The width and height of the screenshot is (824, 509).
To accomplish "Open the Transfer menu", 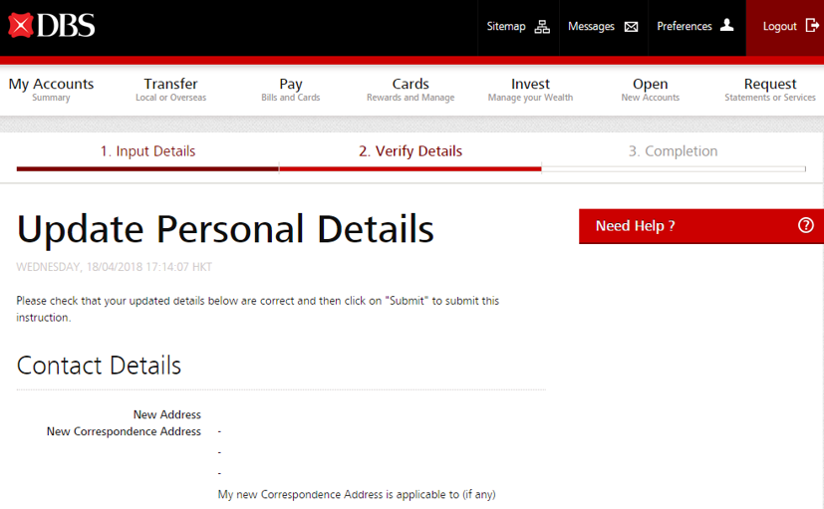I will (170, 90).
